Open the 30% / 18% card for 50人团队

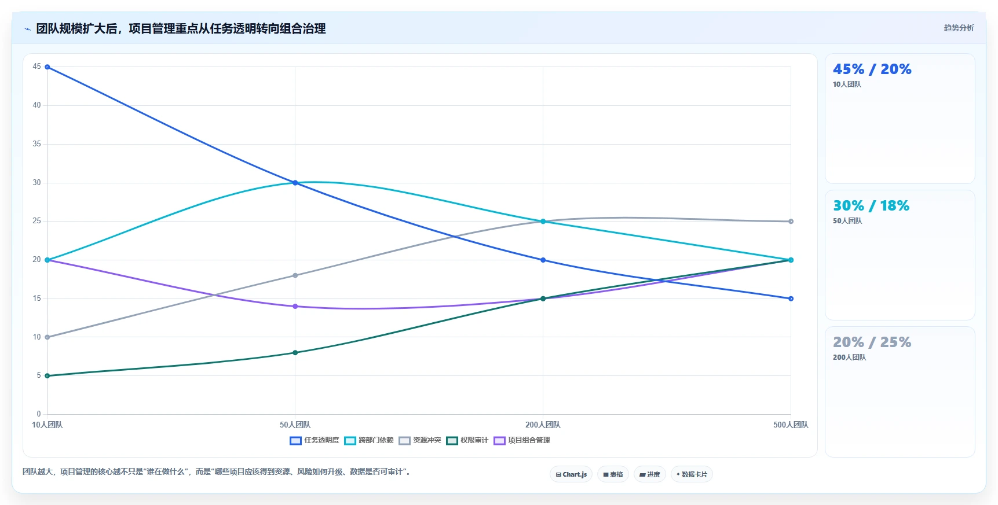(x=900, y=255)
